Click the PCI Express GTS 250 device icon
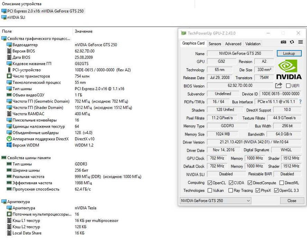 [4, 11]
